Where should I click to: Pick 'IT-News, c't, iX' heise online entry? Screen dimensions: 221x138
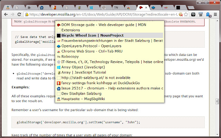point(110,62)
